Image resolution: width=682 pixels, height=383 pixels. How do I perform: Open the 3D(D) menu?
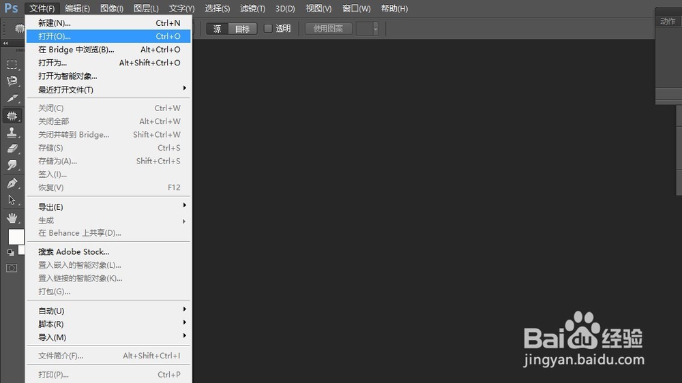coord(285,8)
